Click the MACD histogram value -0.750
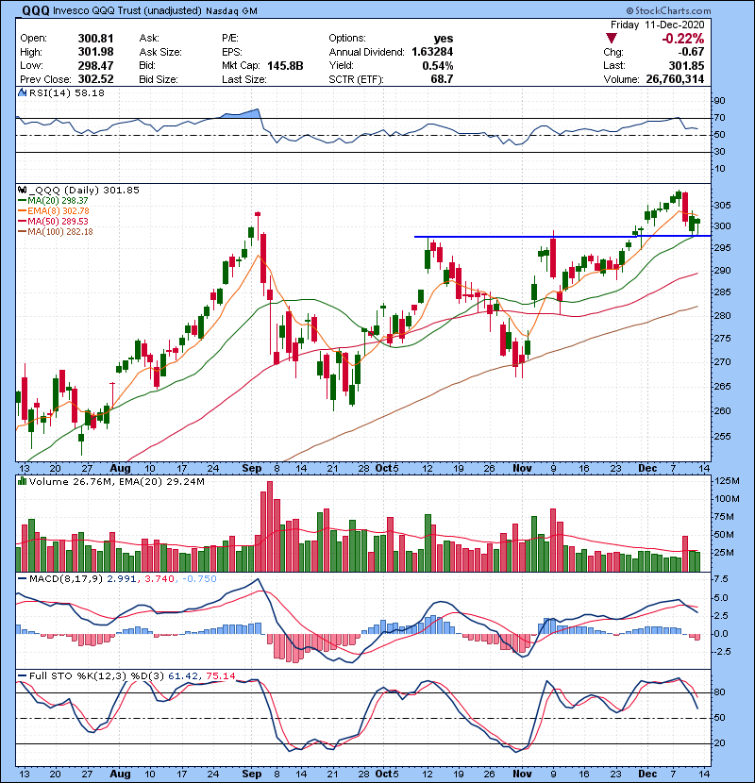755x783 pixels. coord(199,578)
